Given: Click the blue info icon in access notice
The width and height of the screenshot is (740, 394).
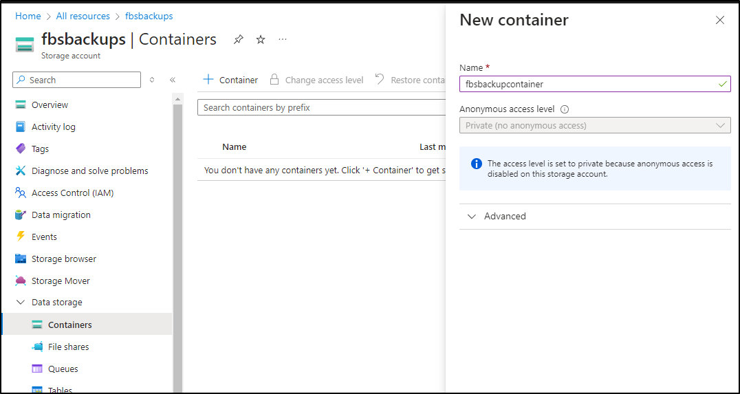Looking at the screenshot, I should click(x=477, y=164).
